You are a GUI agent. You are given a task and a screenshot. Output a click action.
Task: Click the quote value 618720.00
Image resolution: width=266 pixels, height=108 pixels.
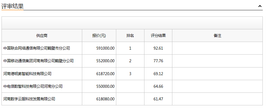(x=105, y=74)
